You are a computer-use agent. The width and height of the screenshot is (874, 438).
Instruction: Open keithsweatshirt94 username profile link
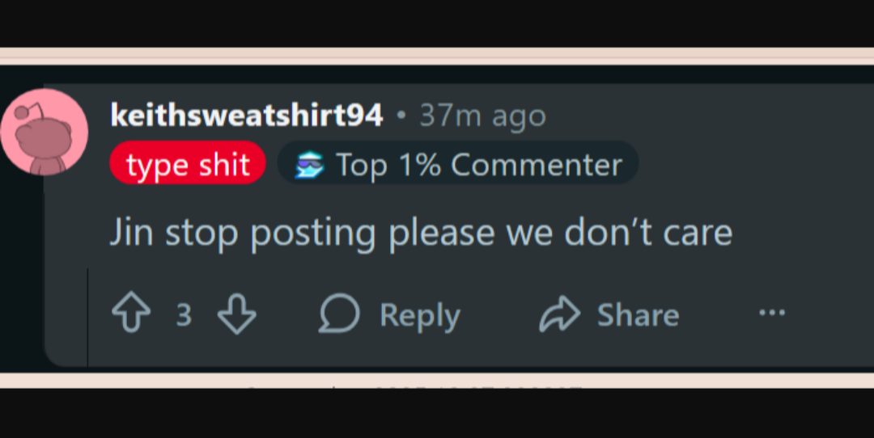pos(246,116)
